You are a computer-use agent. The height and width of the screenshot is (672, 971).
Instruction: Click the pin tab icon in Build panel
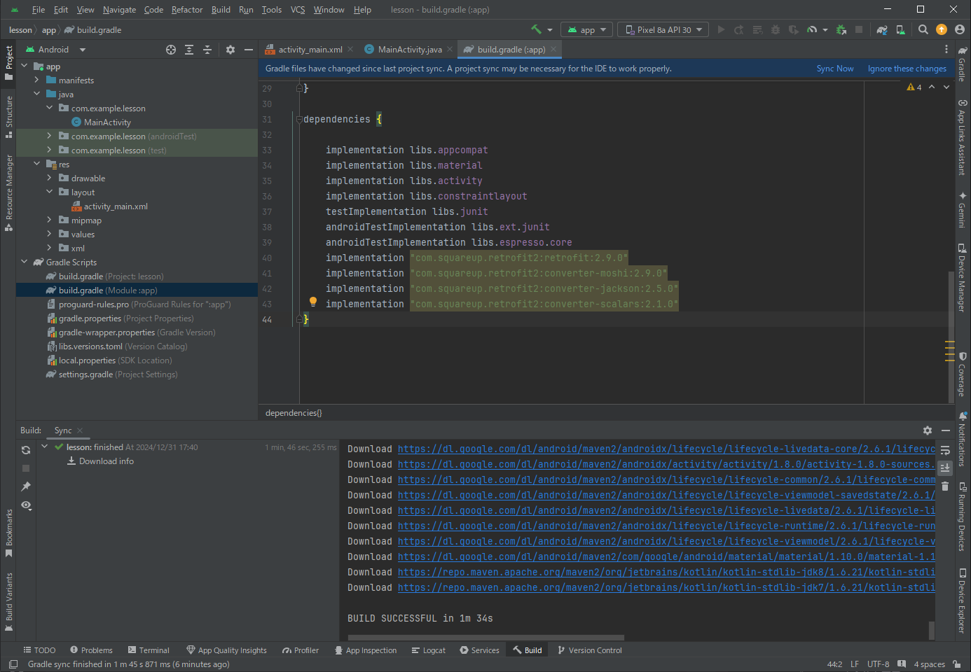[x=26, y=486]
